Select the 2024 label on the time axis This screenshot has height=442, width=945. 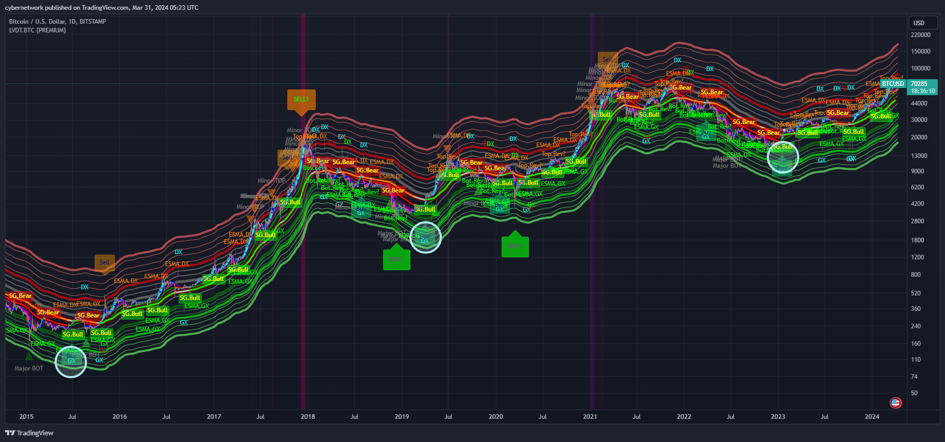(x=872, y=417)
